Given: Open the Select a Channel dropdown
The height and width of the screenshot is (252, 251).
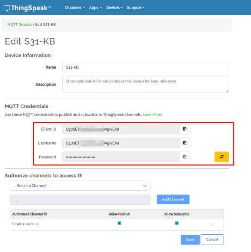Looking at the screenshot, I should pos(80,186).
